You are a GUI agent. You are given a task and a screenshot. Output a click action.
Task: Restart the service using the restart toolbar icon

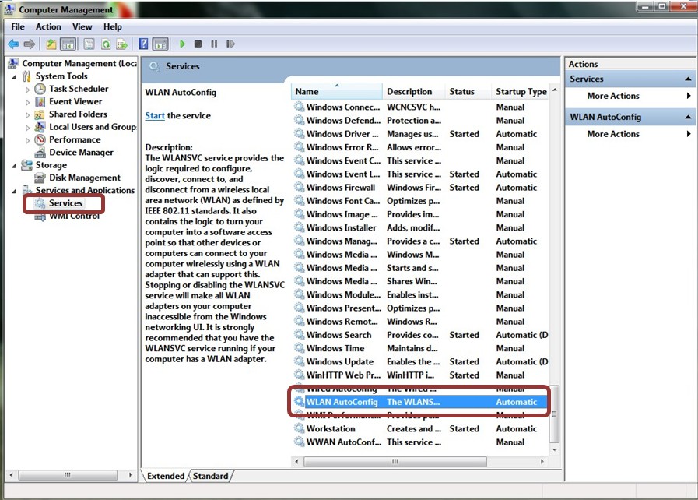click(232, 44)
